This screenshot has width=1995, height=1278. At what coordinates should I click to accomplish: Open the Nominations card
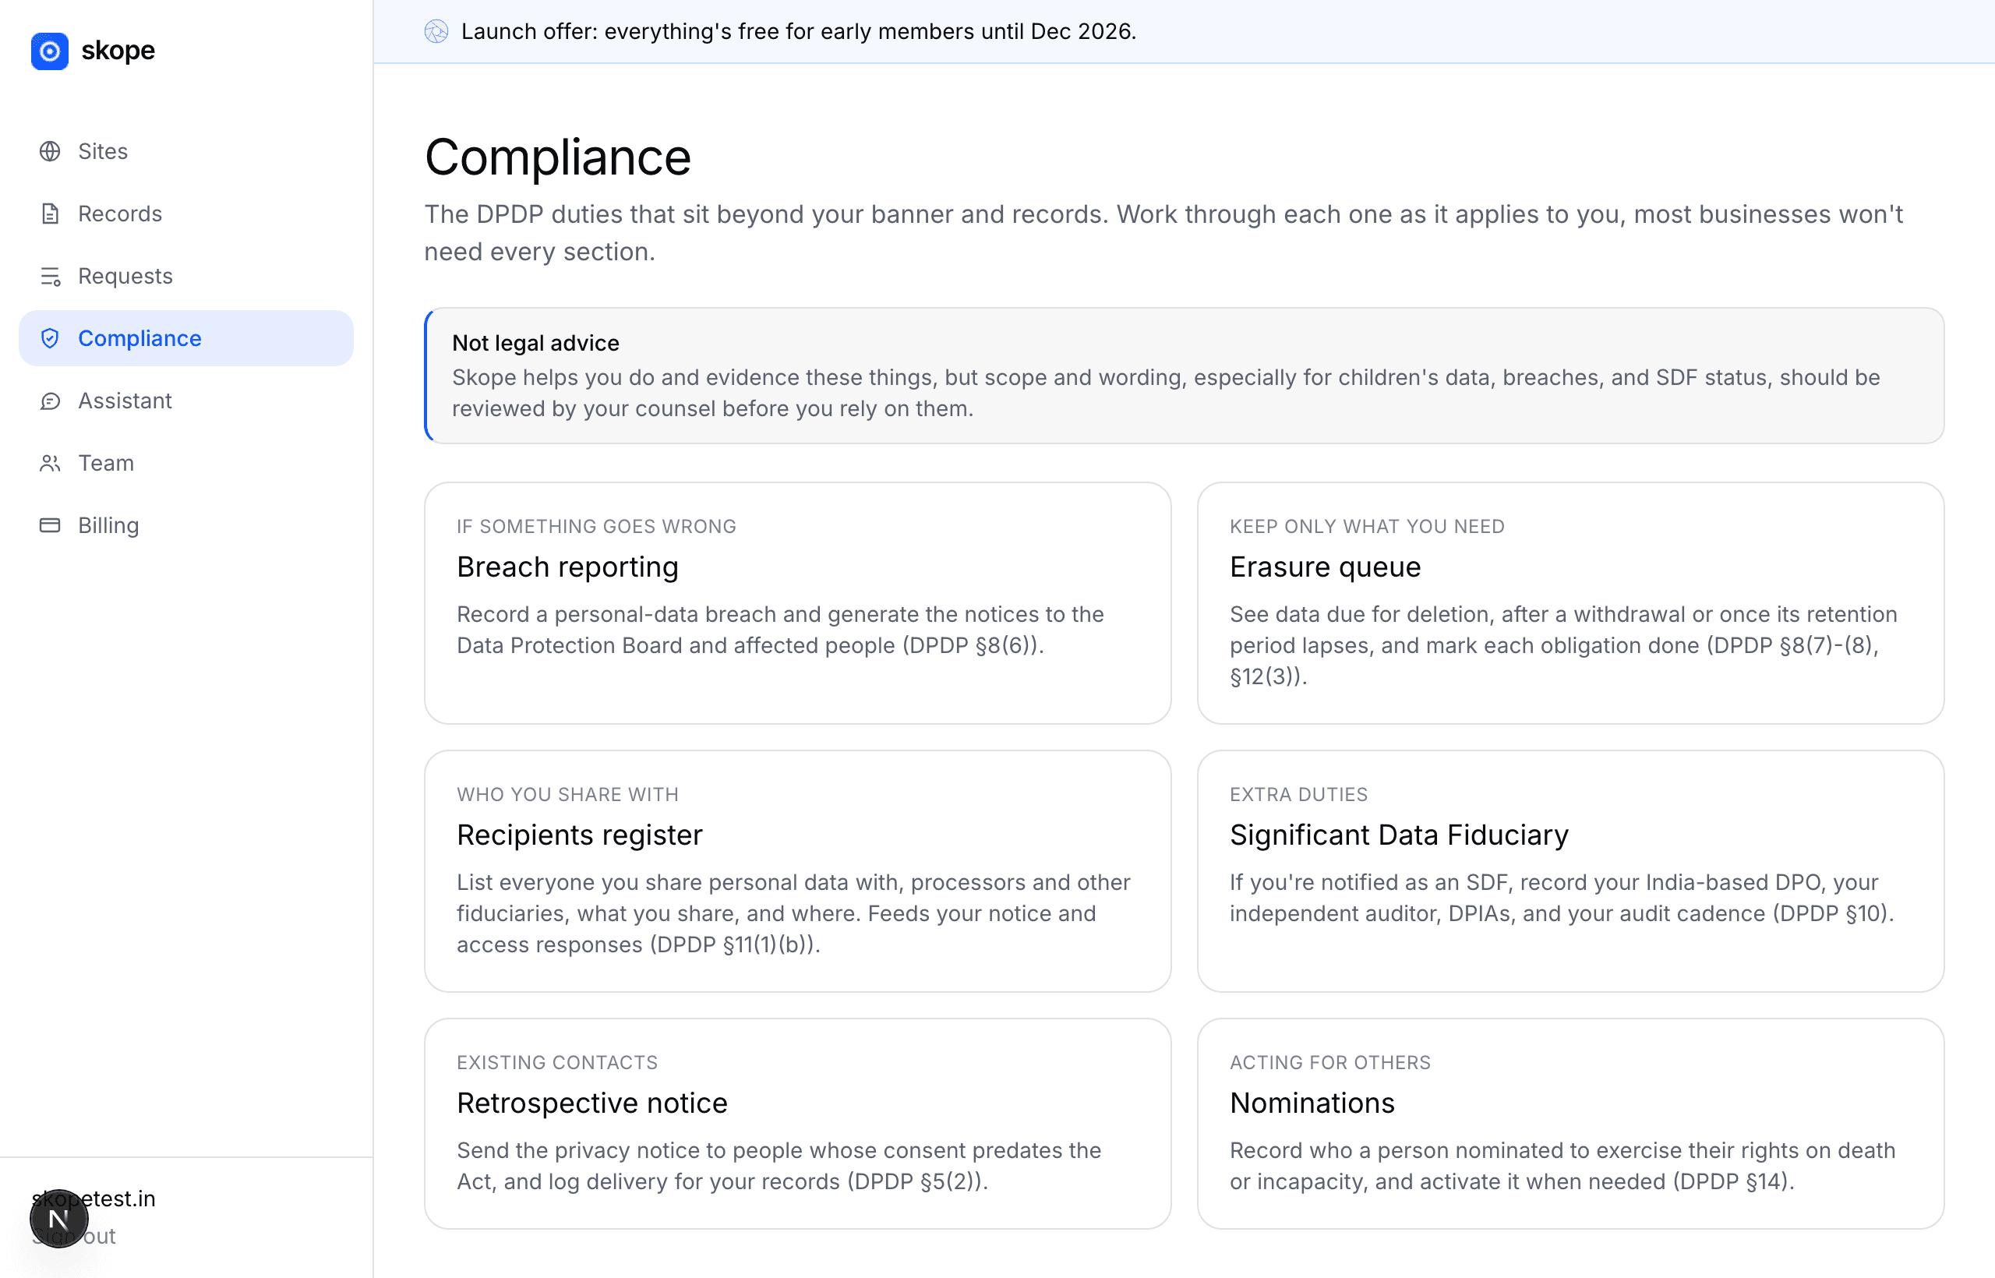tap(1570, 1124)
